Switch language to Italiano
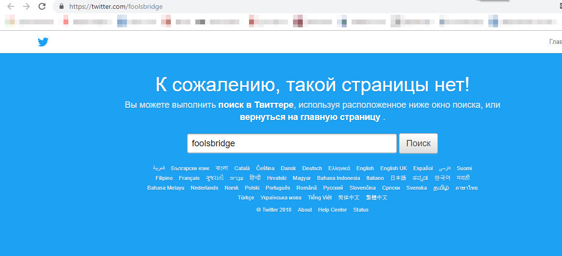This screenshot has width=562, height=256. [375, 178]
